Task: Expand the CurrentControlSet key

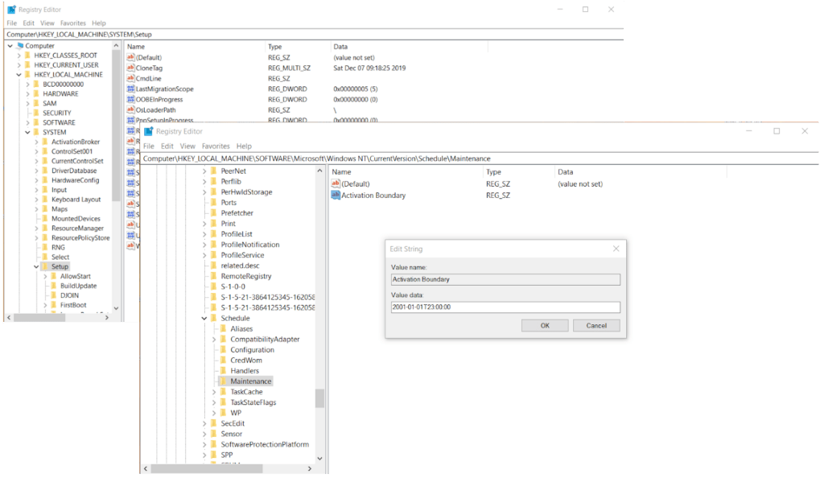Action: 35,160
